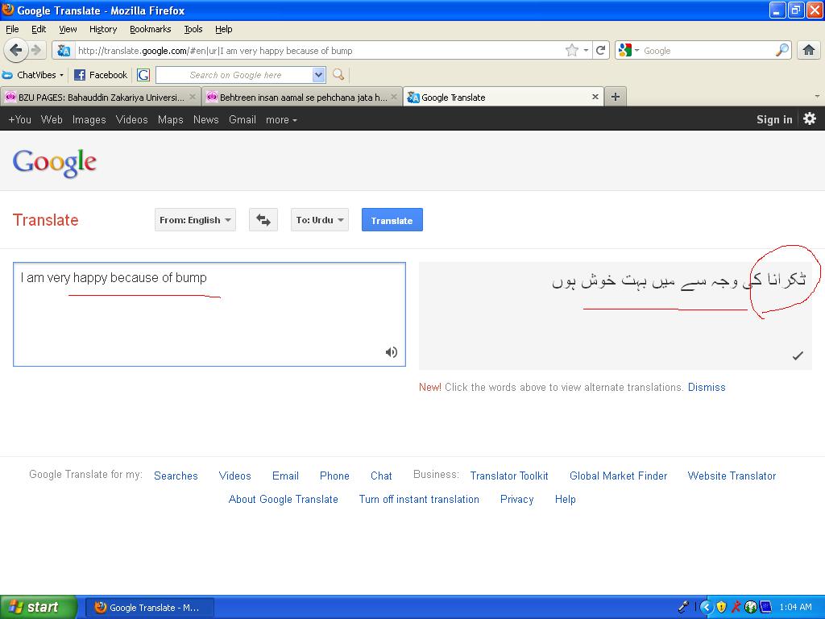
Task: Expand the toolbar search box dropdown arrow
Action: click(x=318, y=75)
